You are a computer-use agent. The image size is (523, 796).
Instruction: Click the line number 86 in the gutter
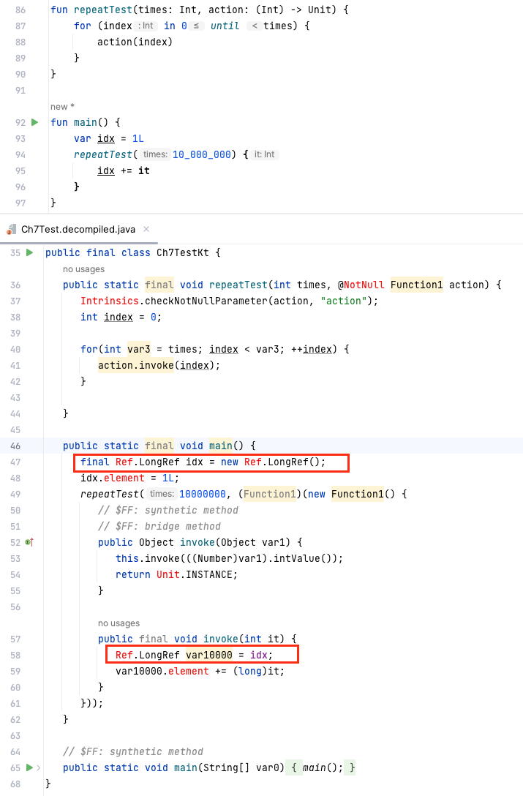[20, 10]
